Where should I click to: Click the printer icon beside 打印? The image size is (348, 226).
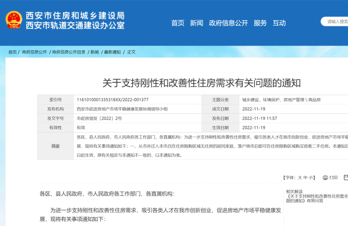tap(325, 178)
